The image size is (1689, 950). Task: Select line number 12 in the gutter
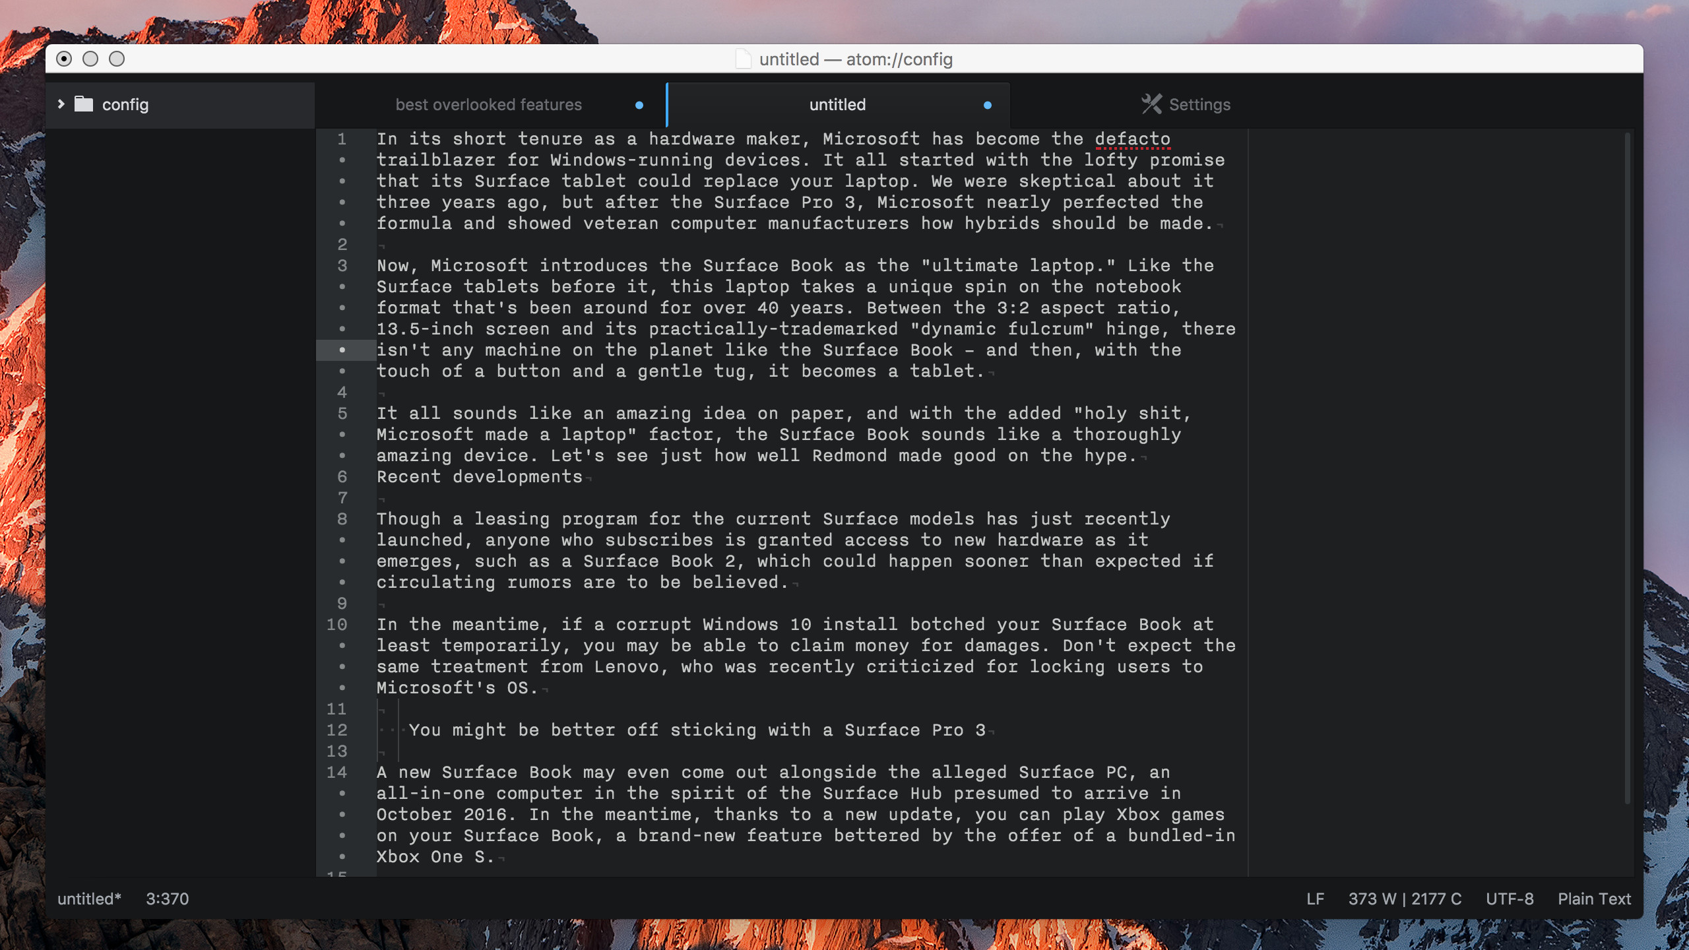pyautogui.click(x=336, y=730)
